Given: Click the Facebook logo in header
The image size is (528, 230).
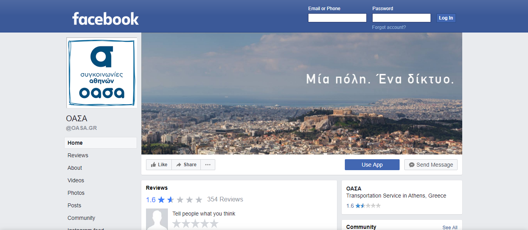Looking at the screenshot, I should tap(105, 18).
